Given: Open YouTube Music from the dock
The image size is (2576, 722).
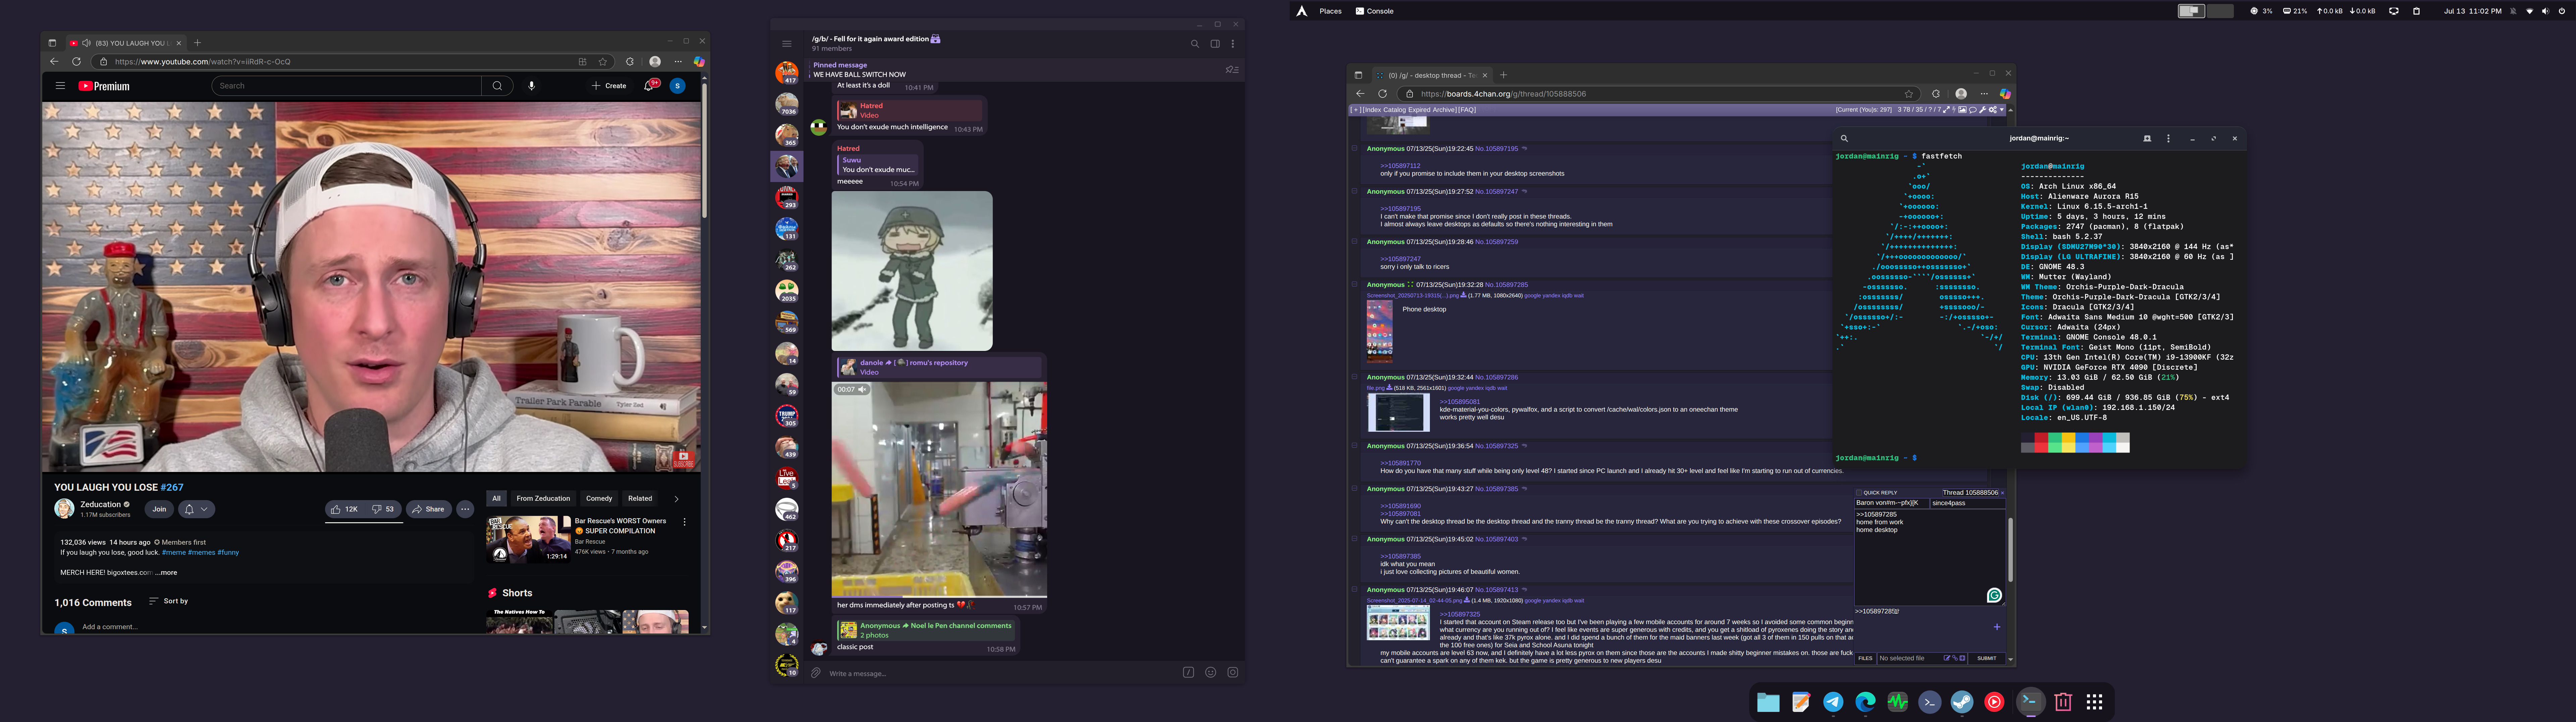Looking at the screenshot, I should (1994, 702).
